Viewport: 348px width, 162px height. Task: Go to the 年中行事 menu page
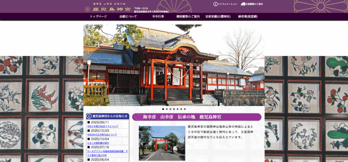158,16
